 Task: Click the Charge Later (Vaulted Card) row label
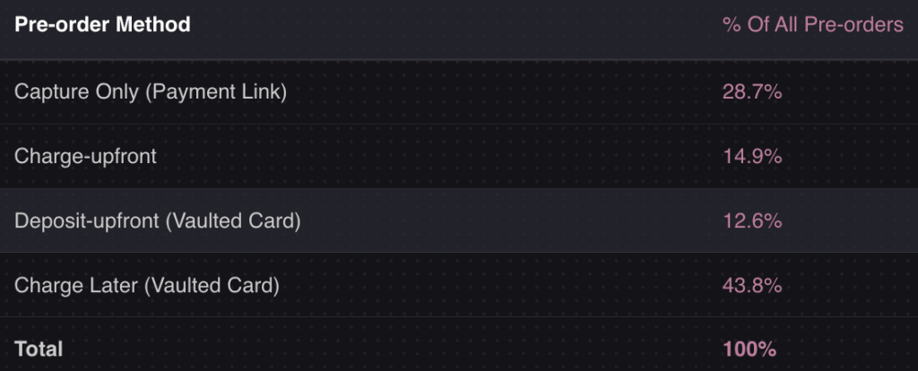pos(147,286)
